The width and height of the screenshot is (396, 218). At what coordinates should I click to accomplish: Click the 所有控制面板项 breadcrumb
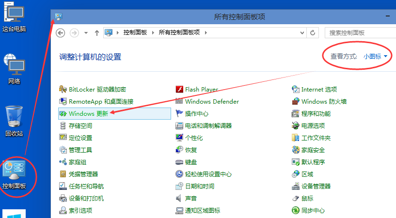(180, 32)
